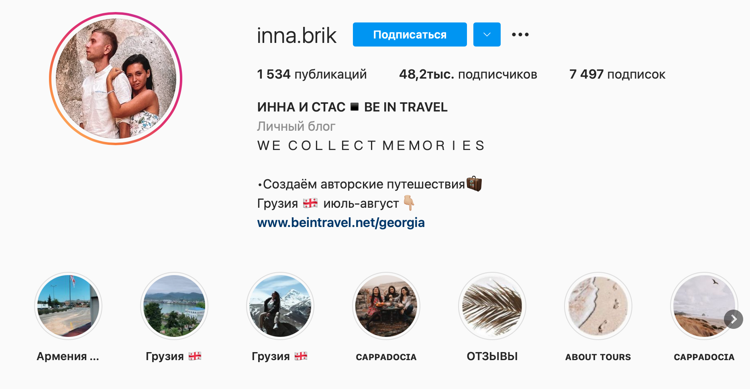Screen dimensions: 750x389
Task: Open first Грузия highlight with harbor view
Action: 174,306
